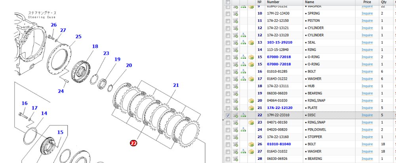Sort table by Name column header

(309, 2)
